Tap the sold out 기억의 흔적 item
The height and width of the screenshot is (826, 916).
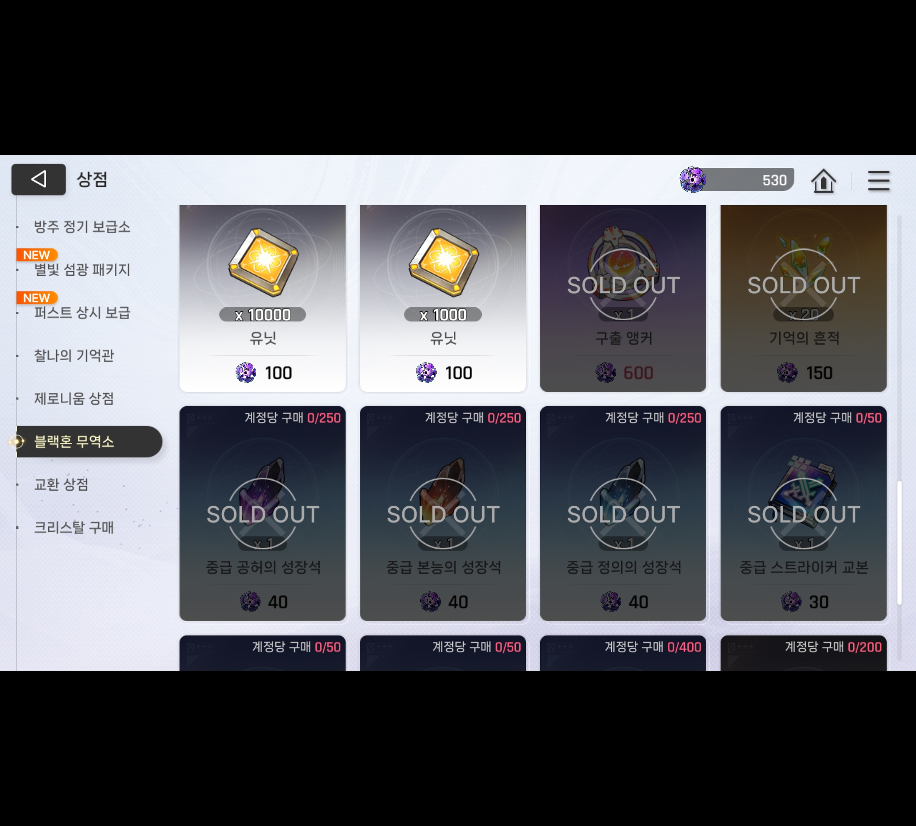[803, 298]
